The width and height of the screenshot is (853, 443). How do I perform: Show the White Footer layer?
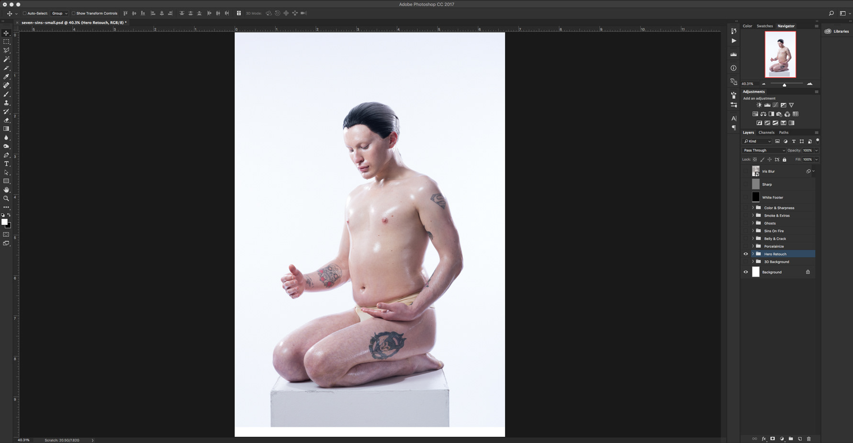[x=746, y=198]
